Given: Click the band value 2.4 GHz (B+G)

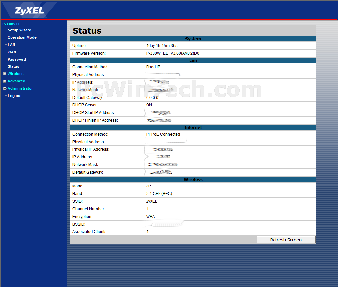Looking at the screenshot, I should (x=159, y=194).
